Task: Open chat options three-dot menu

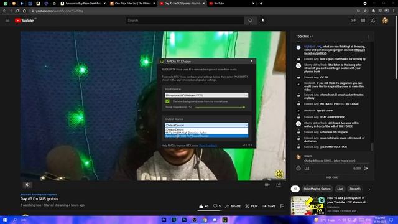Action: 368,37
